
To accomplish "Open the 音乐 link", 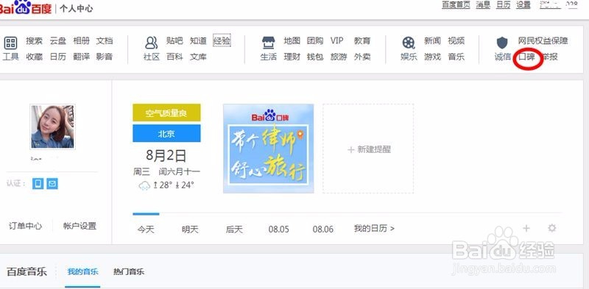I will [x=456, y=57].
